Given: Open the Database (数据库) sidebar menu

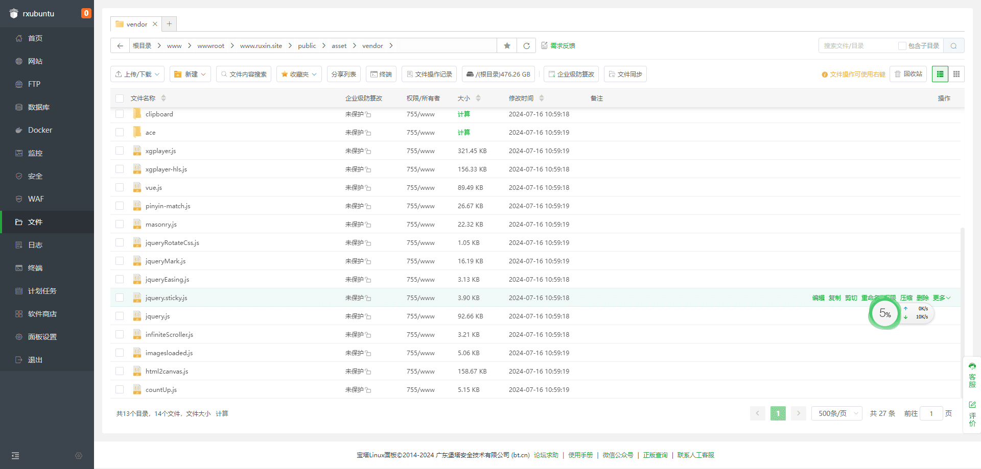Looking at the screenshot, I should [47, 107].
